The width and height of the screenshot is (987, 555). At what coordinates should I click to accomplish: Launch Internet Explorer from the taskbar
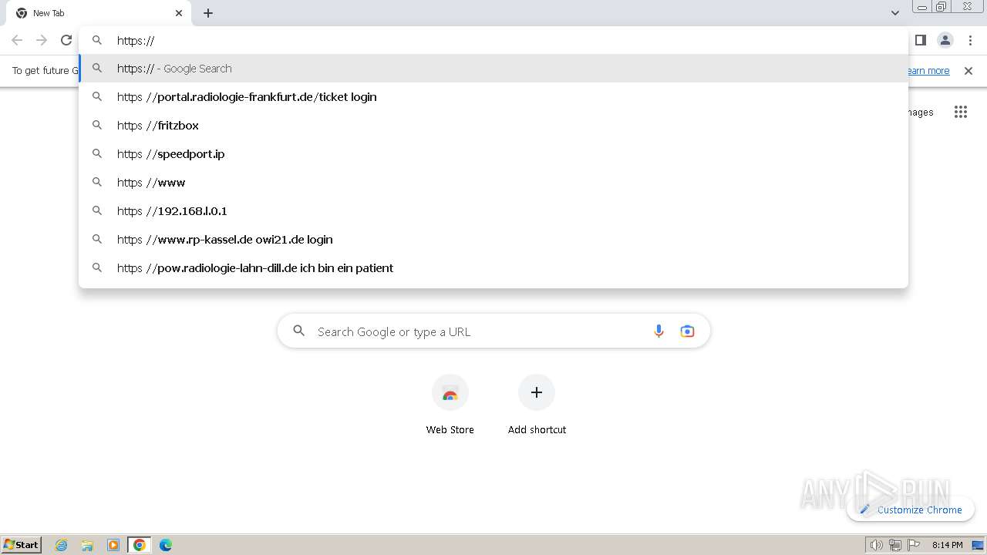pyautogui.click(x=61, y=545)
